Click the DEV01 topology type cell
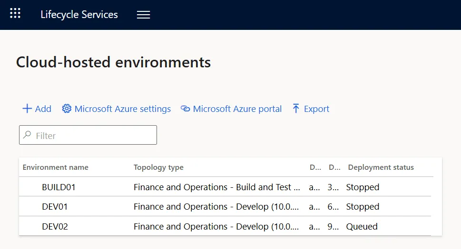461x249 pixels. (216, 207)
